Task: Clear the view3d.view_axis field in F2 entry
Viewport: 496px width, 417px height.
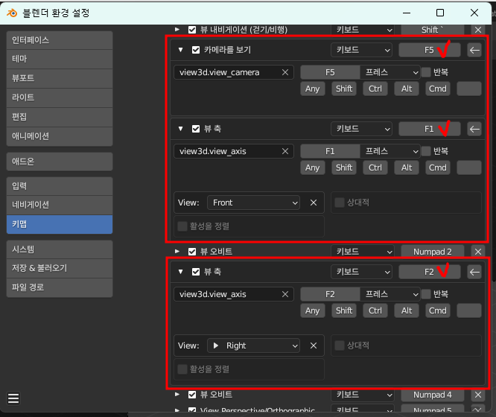Action: [x=285, y=295]
